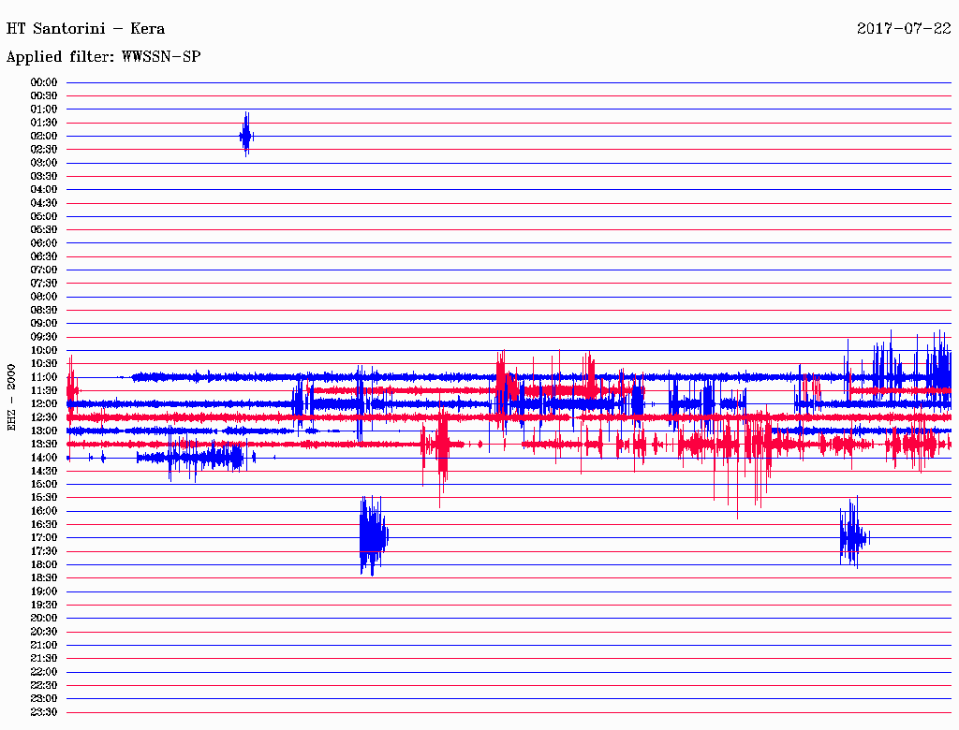Click the 01:30 time label

point(44,123)
